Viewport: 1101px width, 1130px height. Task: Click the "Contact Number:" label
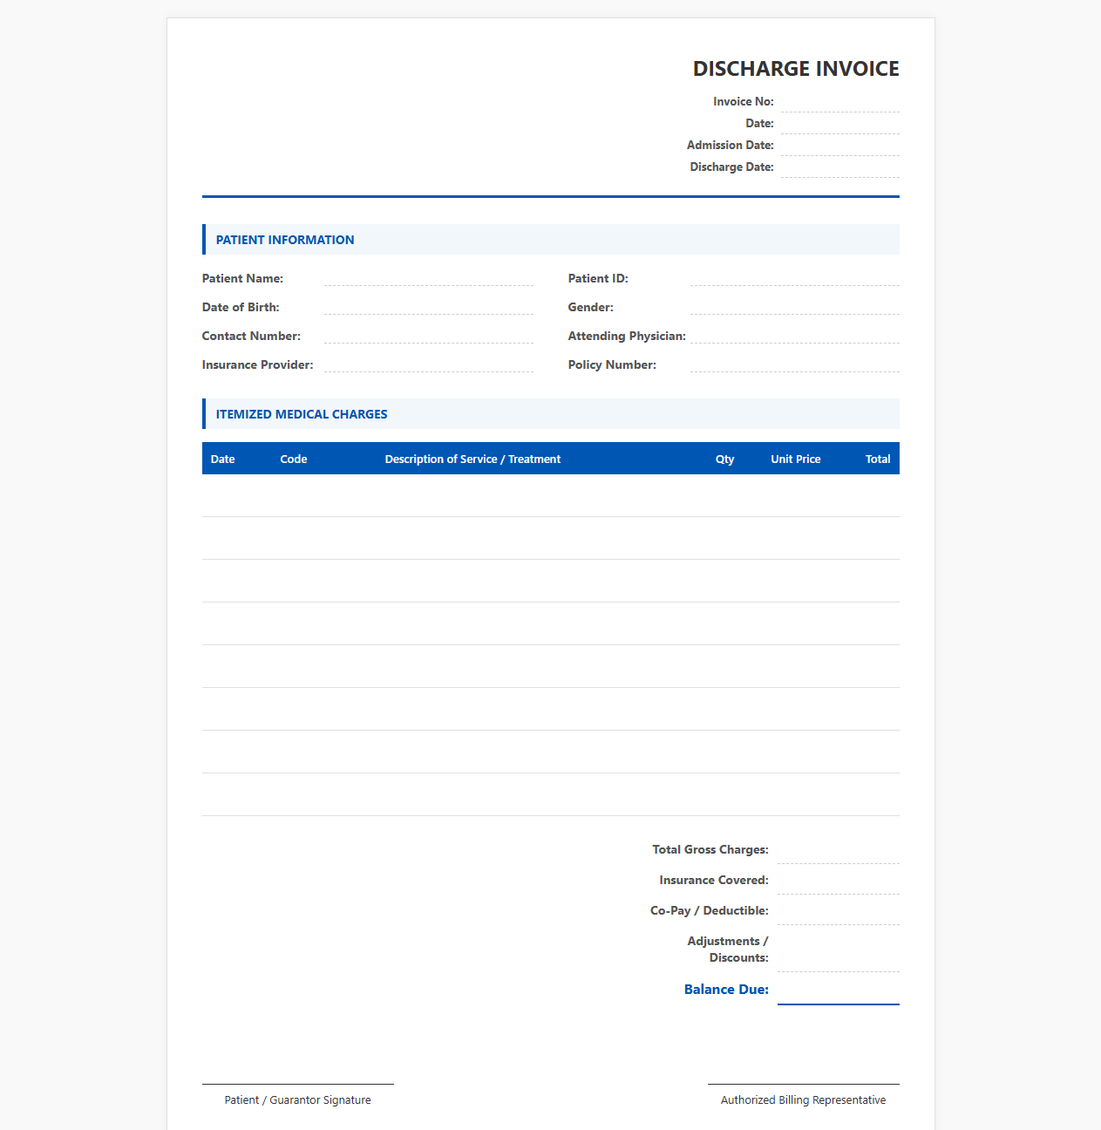[x=251, y=336]
